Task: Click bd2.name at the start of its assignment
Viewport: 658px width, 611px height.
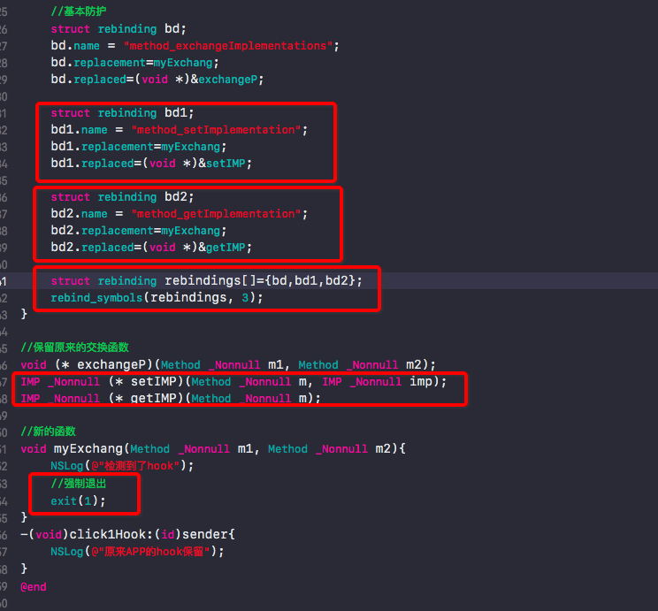Action: click(79, 214)
